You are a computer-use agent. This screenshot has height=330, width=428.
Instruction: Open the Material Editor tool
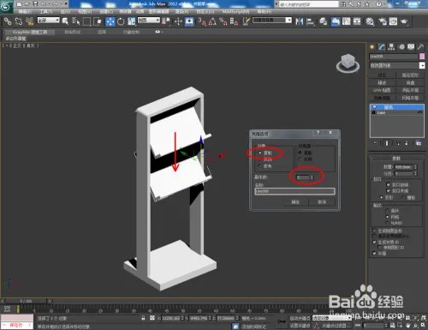(x=370, y=21)
